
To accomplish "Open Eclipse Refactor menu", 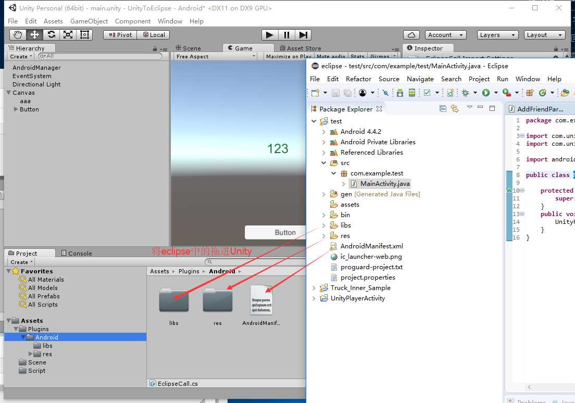I will (358, 79).
